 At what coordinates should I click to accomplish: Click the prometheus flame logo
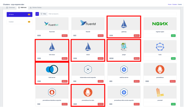160,69
